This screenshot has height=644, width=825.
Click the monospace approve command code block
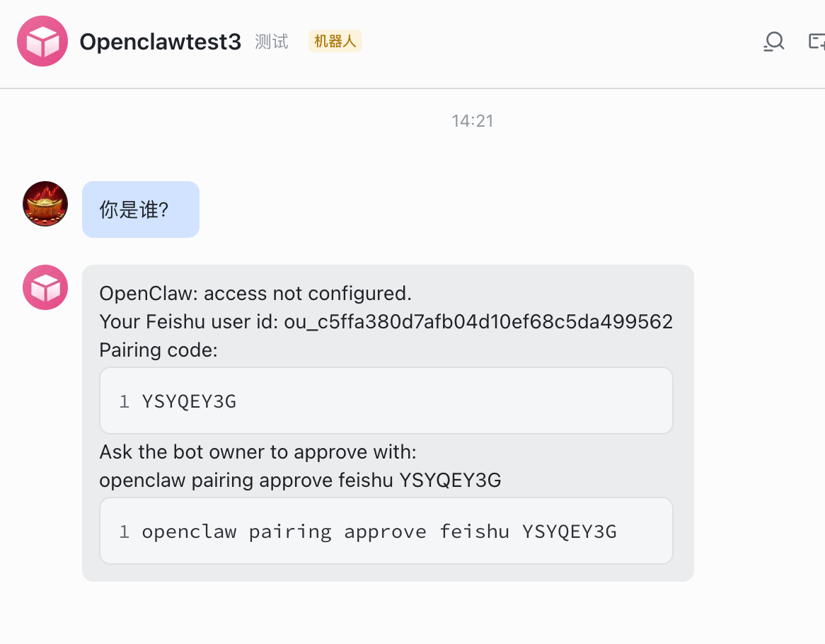pos(386,531)
